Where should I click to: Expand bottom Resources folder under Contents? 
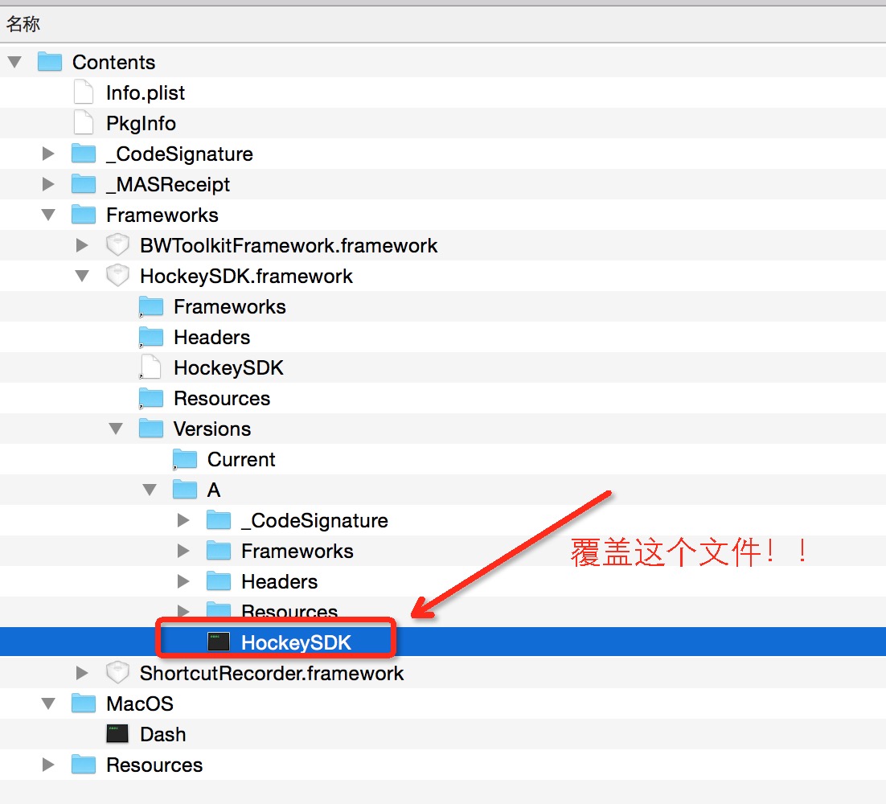click(x=48, y=765)
